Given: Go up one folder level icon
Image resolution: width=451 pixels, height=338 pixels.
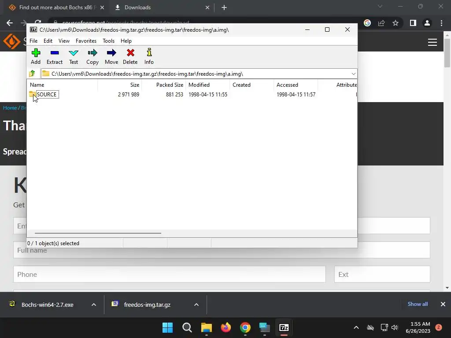Looking at the screenshot, I should tap(32, 73).
